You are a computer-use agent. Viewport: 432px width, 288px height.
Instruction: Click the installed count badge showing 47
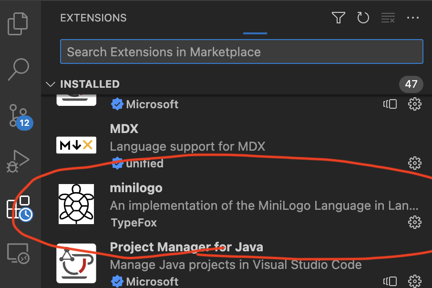(411, 84)
